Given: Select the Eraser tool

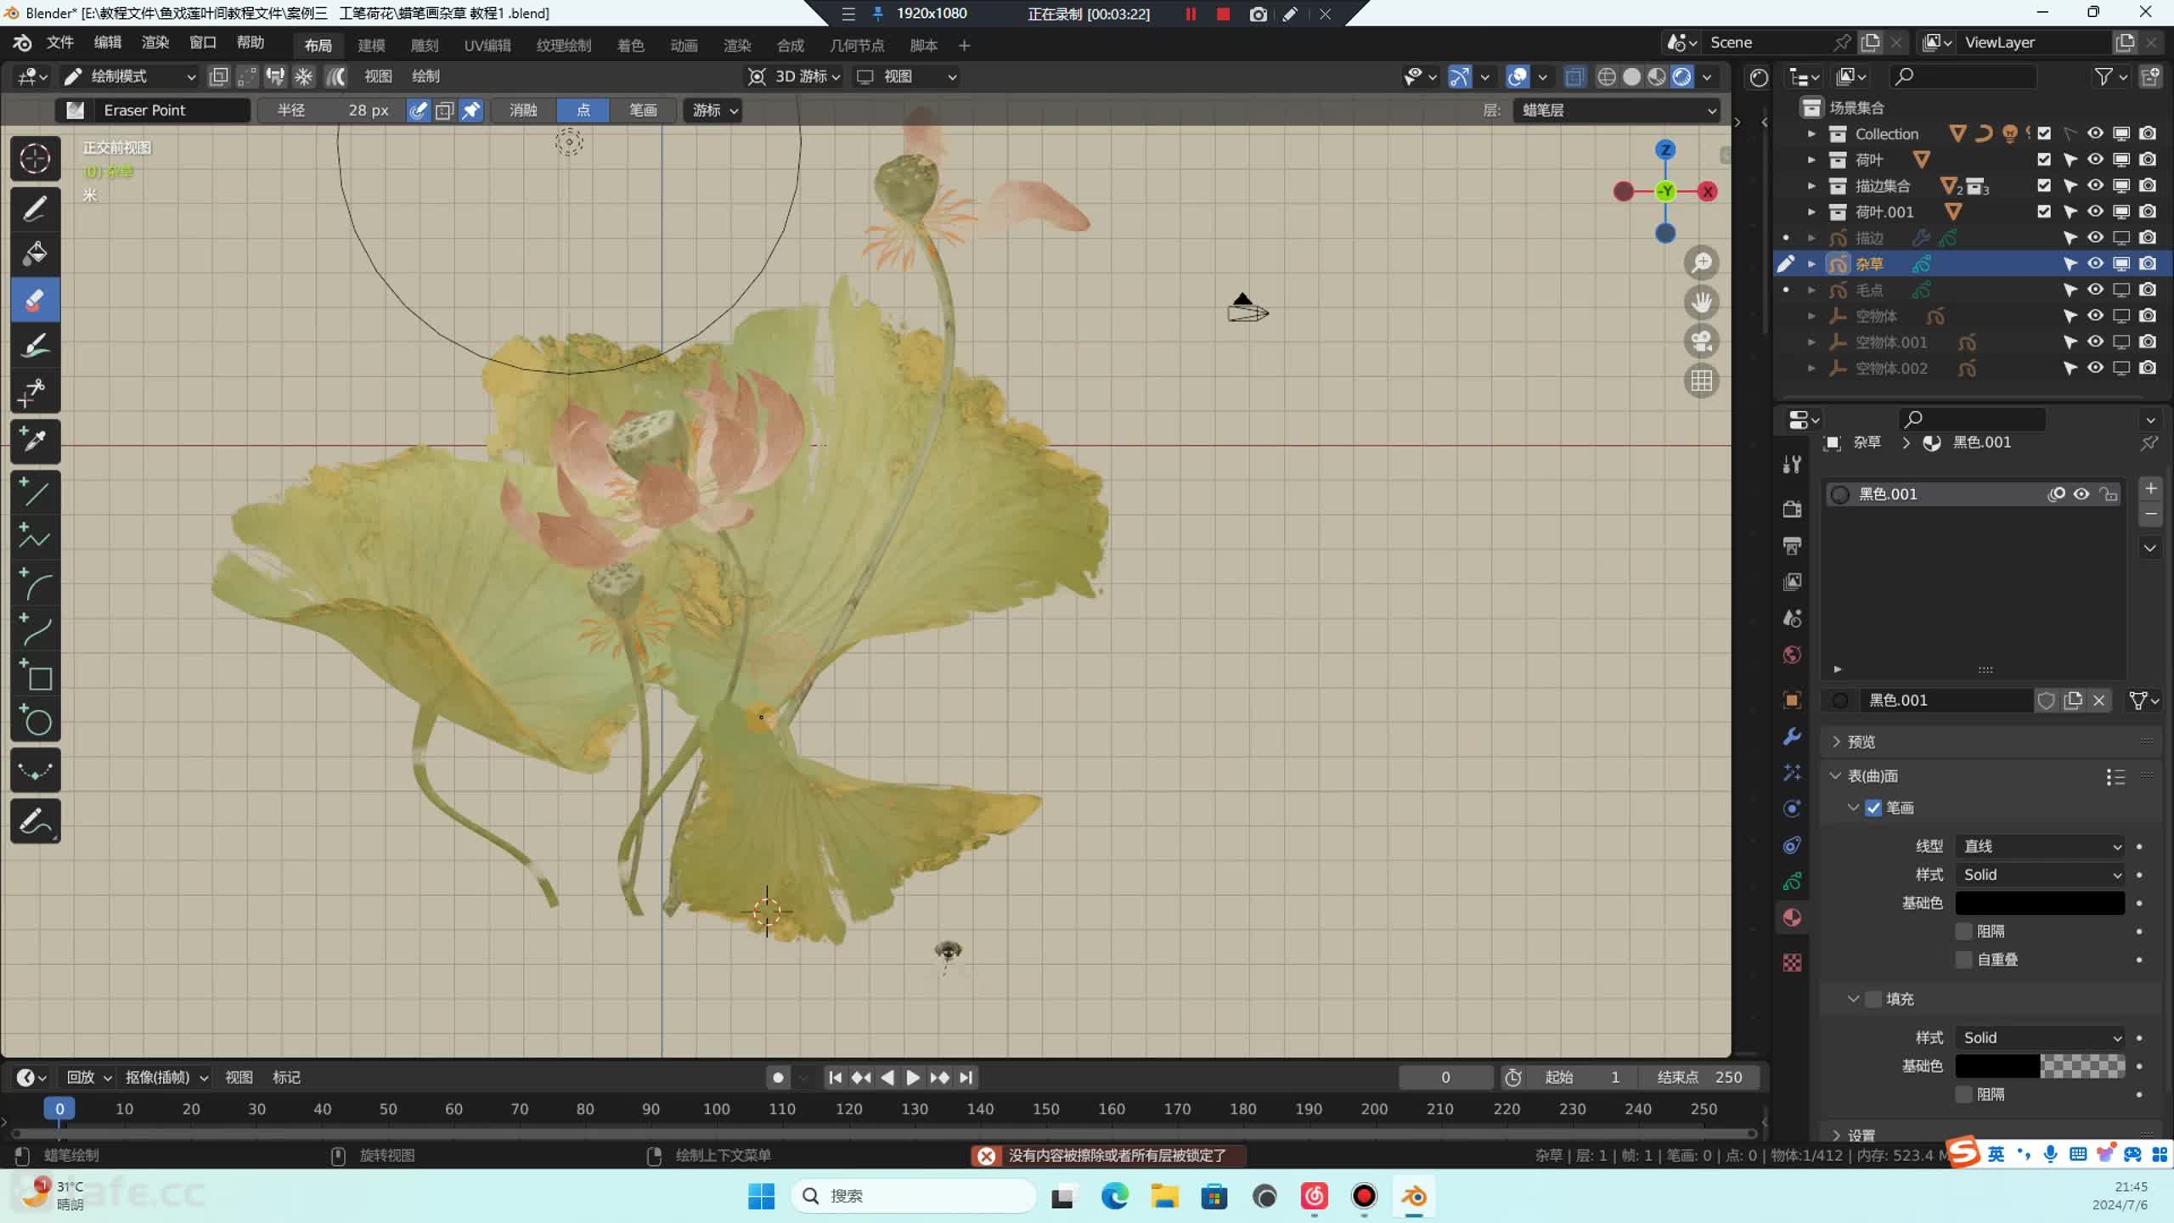Looking at the screenshot, I should pos(35,299).
